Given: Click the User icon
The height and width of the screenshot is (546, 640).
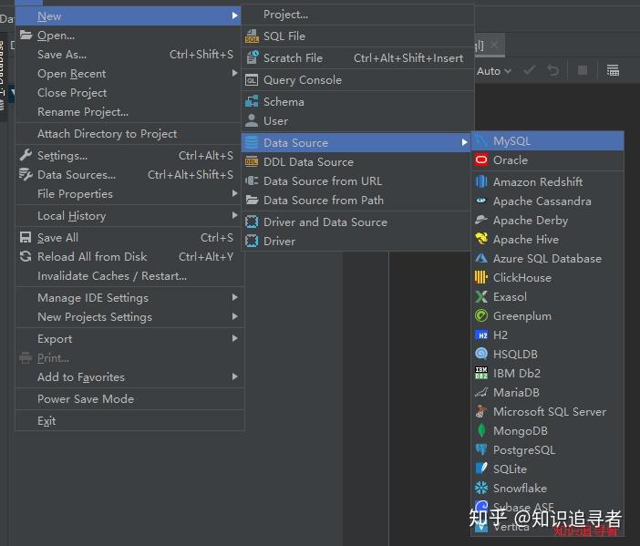Looking at the screenshot, I should point(252,121).
